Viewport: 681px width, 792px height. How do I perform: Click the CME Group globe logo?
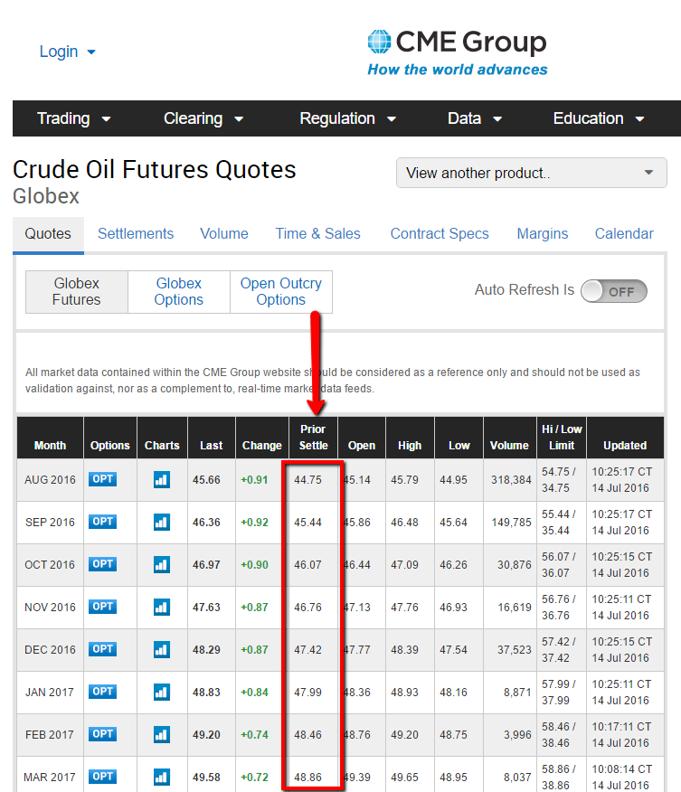point(380,42)
